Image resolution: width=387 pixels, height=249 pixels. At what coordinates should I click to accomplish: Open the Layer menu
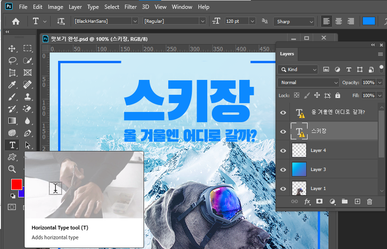(x=75, y=7)
